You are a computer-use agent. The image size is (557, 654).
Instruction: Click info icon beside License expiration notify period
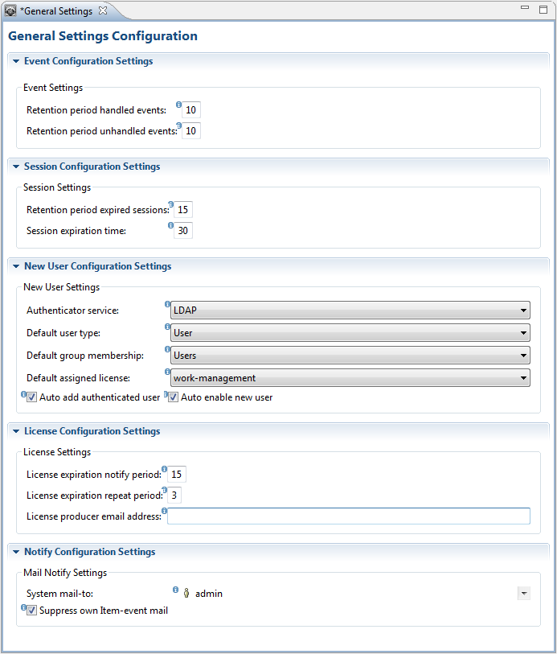click(x=164, y=469)
